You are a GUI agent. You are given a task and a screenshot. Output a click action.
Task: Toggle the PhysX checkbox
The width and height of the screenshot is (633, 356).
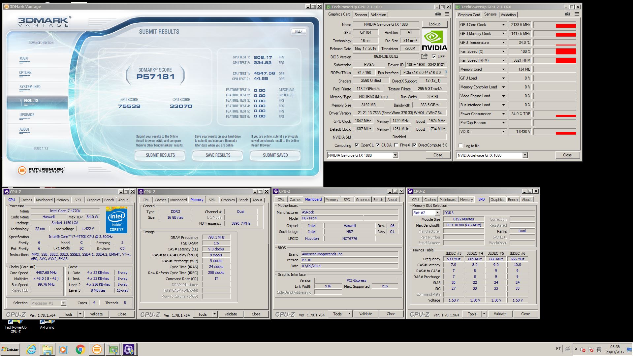[x=396, y=145]
